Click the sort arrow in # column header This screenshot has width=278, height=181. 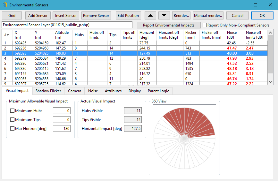point(8,35)
